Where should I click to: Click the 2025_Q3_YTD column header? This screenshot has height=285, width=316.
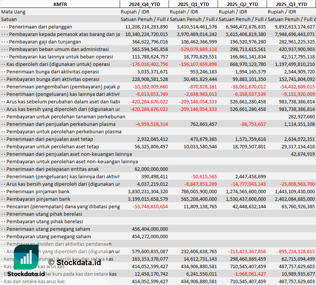(x=291, y=4)
